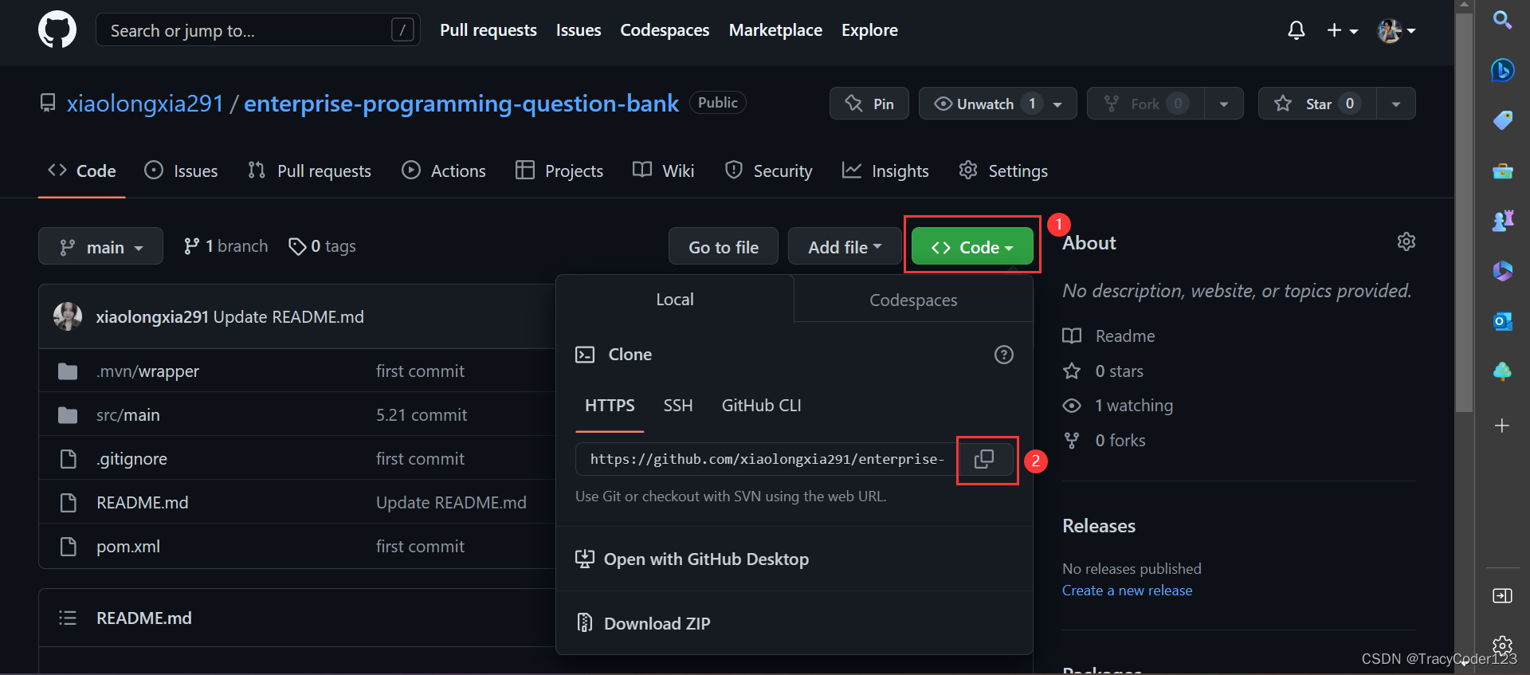
Task: Switch to the repository Issues tab
Action: pyautogui.click(x=181, y=171)
